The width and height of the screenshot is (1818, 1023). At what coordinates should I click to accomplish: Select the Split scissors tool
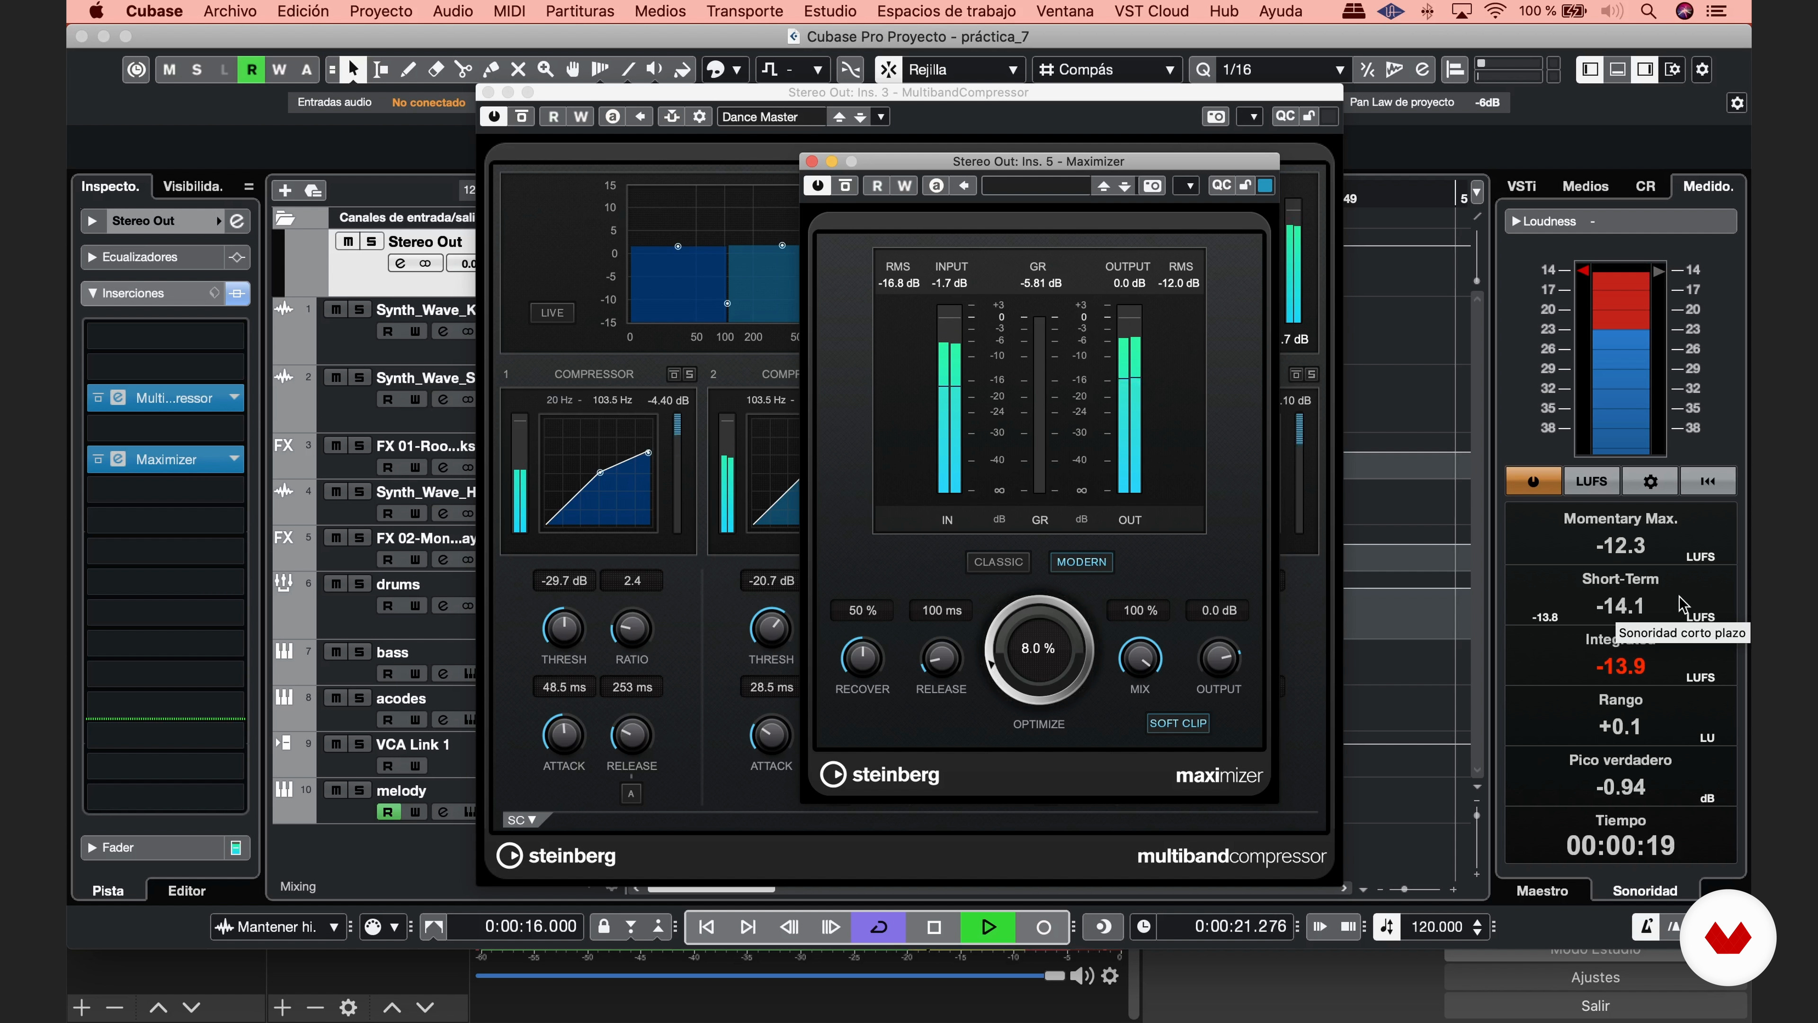(x=463, y=69)
